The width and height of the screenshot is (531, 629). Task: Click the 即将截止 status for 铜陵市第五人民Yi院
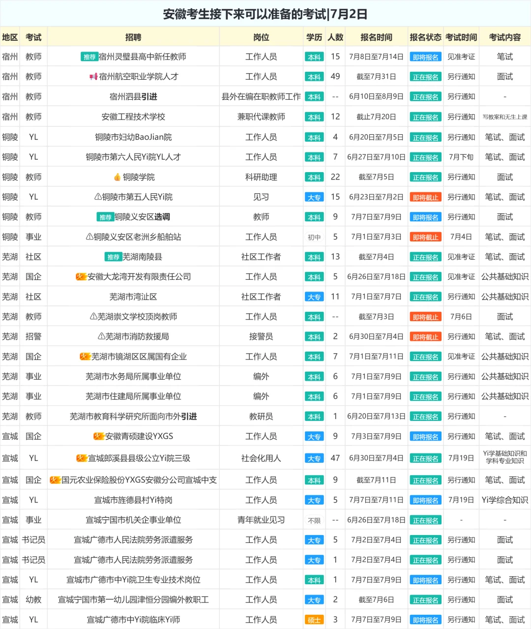[425, 197]
